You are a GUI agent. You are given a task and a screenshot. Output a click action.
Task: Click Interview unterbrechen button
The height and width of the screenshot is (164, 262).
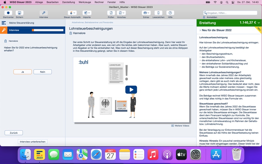[33, 142]
